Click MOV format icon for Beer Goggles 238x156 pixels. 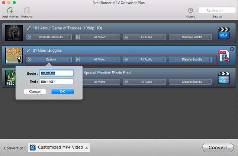coord(224,56)
